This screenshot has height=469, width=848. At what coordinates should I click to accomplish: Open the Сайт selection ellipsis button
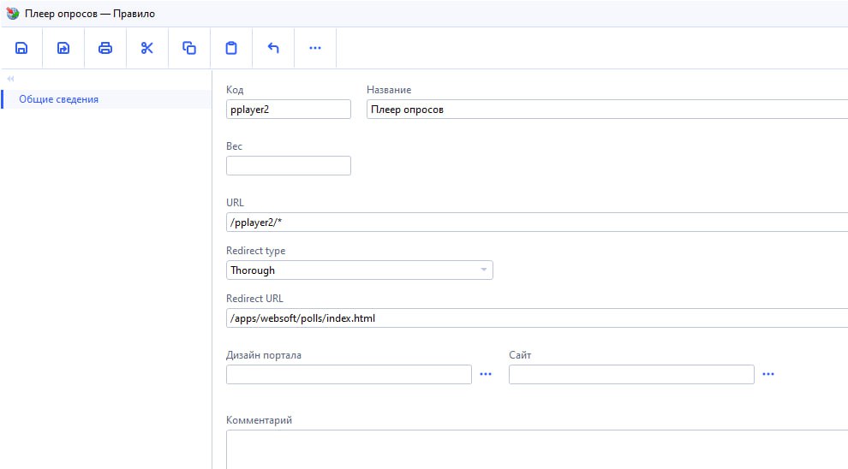click(x=768, y=375)
